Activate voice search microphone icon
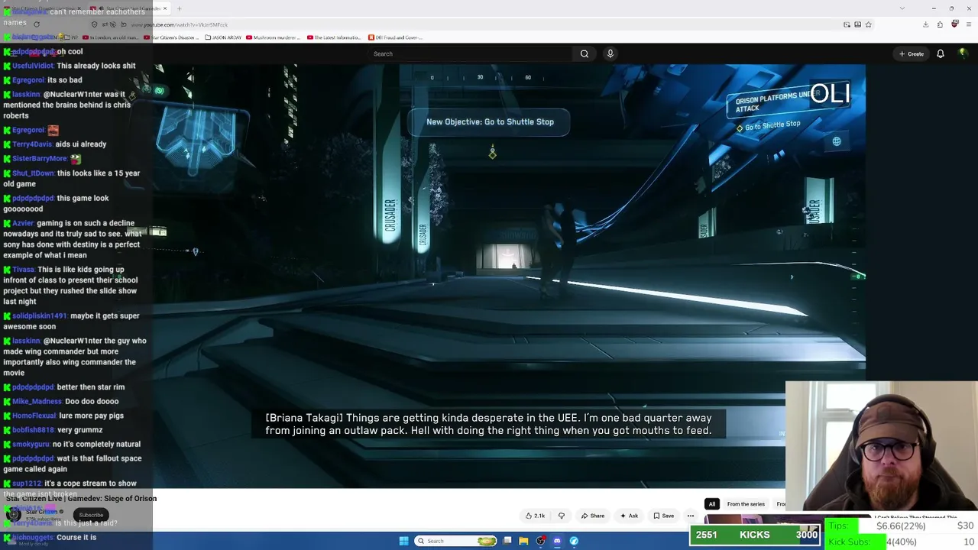 [610, 53]
